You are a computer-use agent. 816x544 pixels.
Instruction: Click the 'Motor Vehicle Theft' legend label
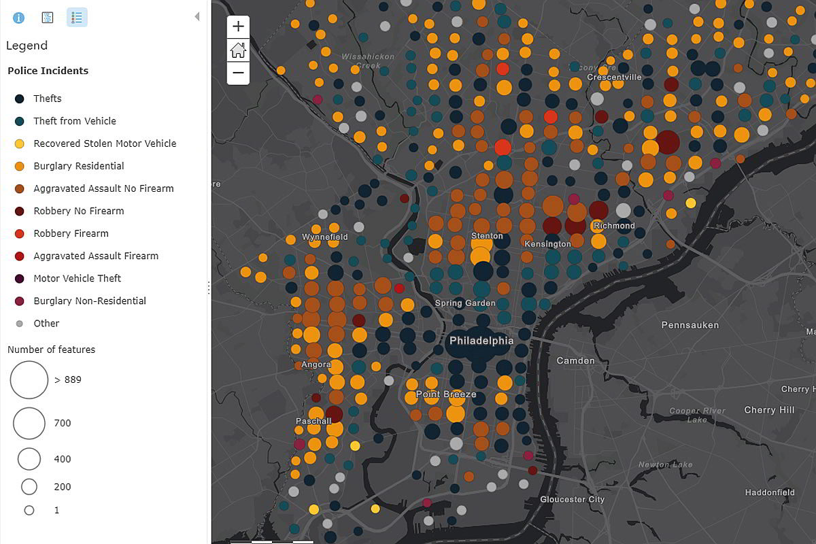pyautogui.click(x=78, y=278)
